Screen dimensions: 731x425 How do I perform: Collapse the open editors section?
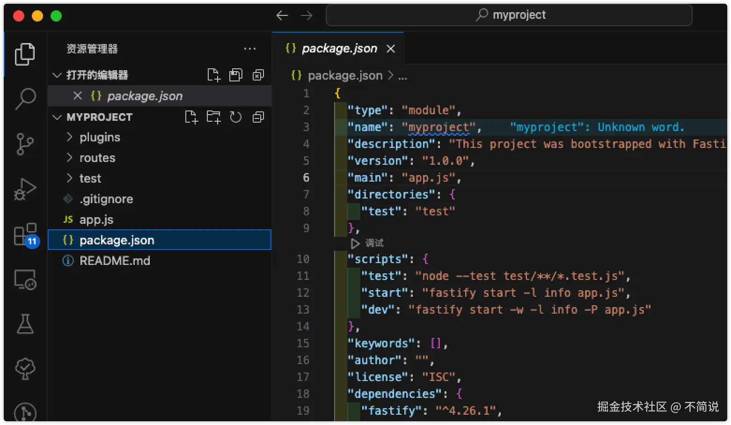(57, 75)
